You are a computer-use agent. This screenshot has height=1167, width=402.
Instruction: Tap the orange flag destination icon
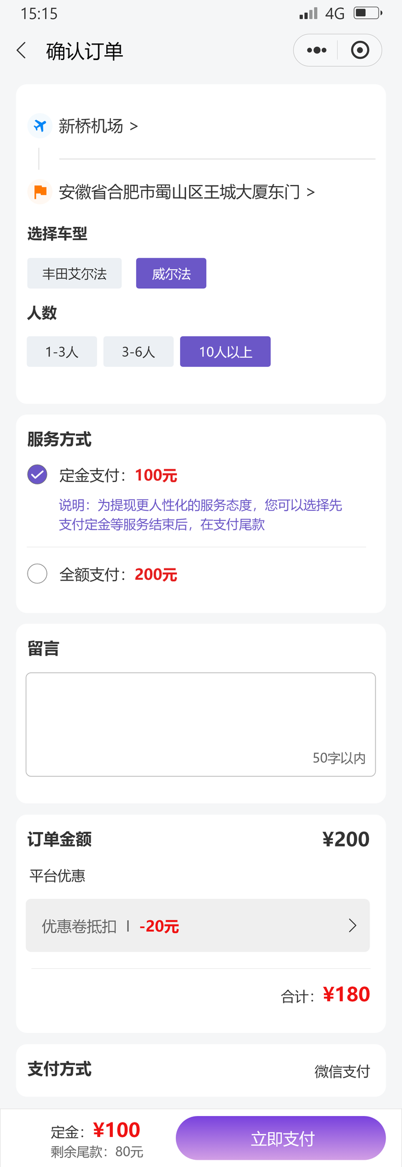click(40, 192)
